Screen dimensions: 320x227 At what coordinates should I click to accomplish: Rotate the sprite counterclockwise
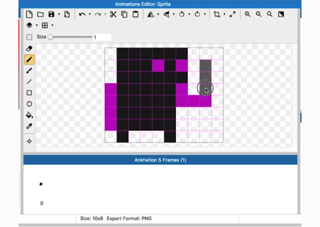[182, 14]
